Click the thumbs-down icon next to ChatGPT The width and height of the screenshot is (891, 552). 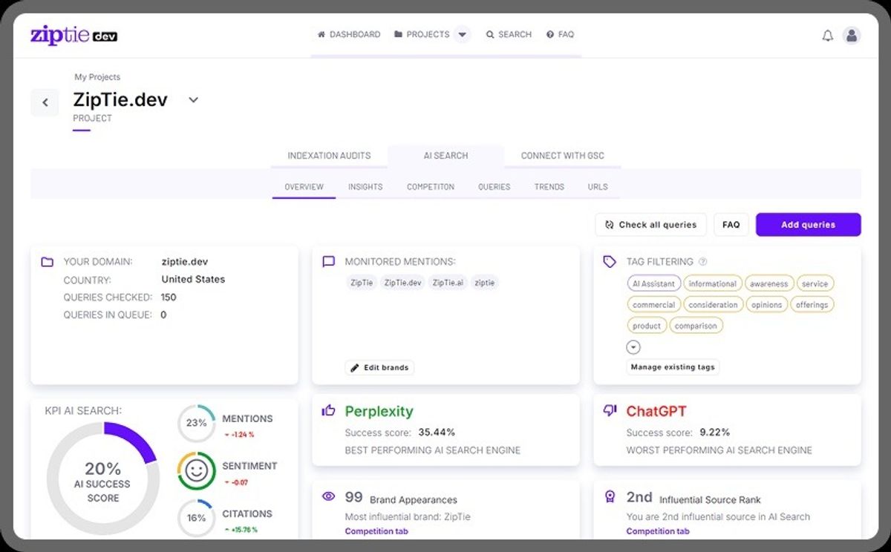coord(610,410)
